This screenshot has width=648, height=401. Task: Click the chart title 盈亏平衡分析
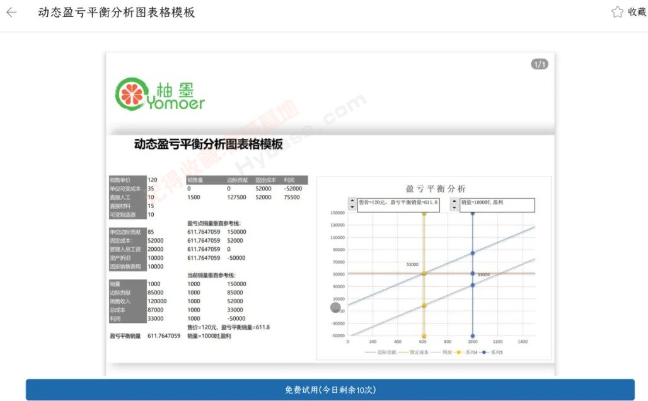[x=436, y=189]
